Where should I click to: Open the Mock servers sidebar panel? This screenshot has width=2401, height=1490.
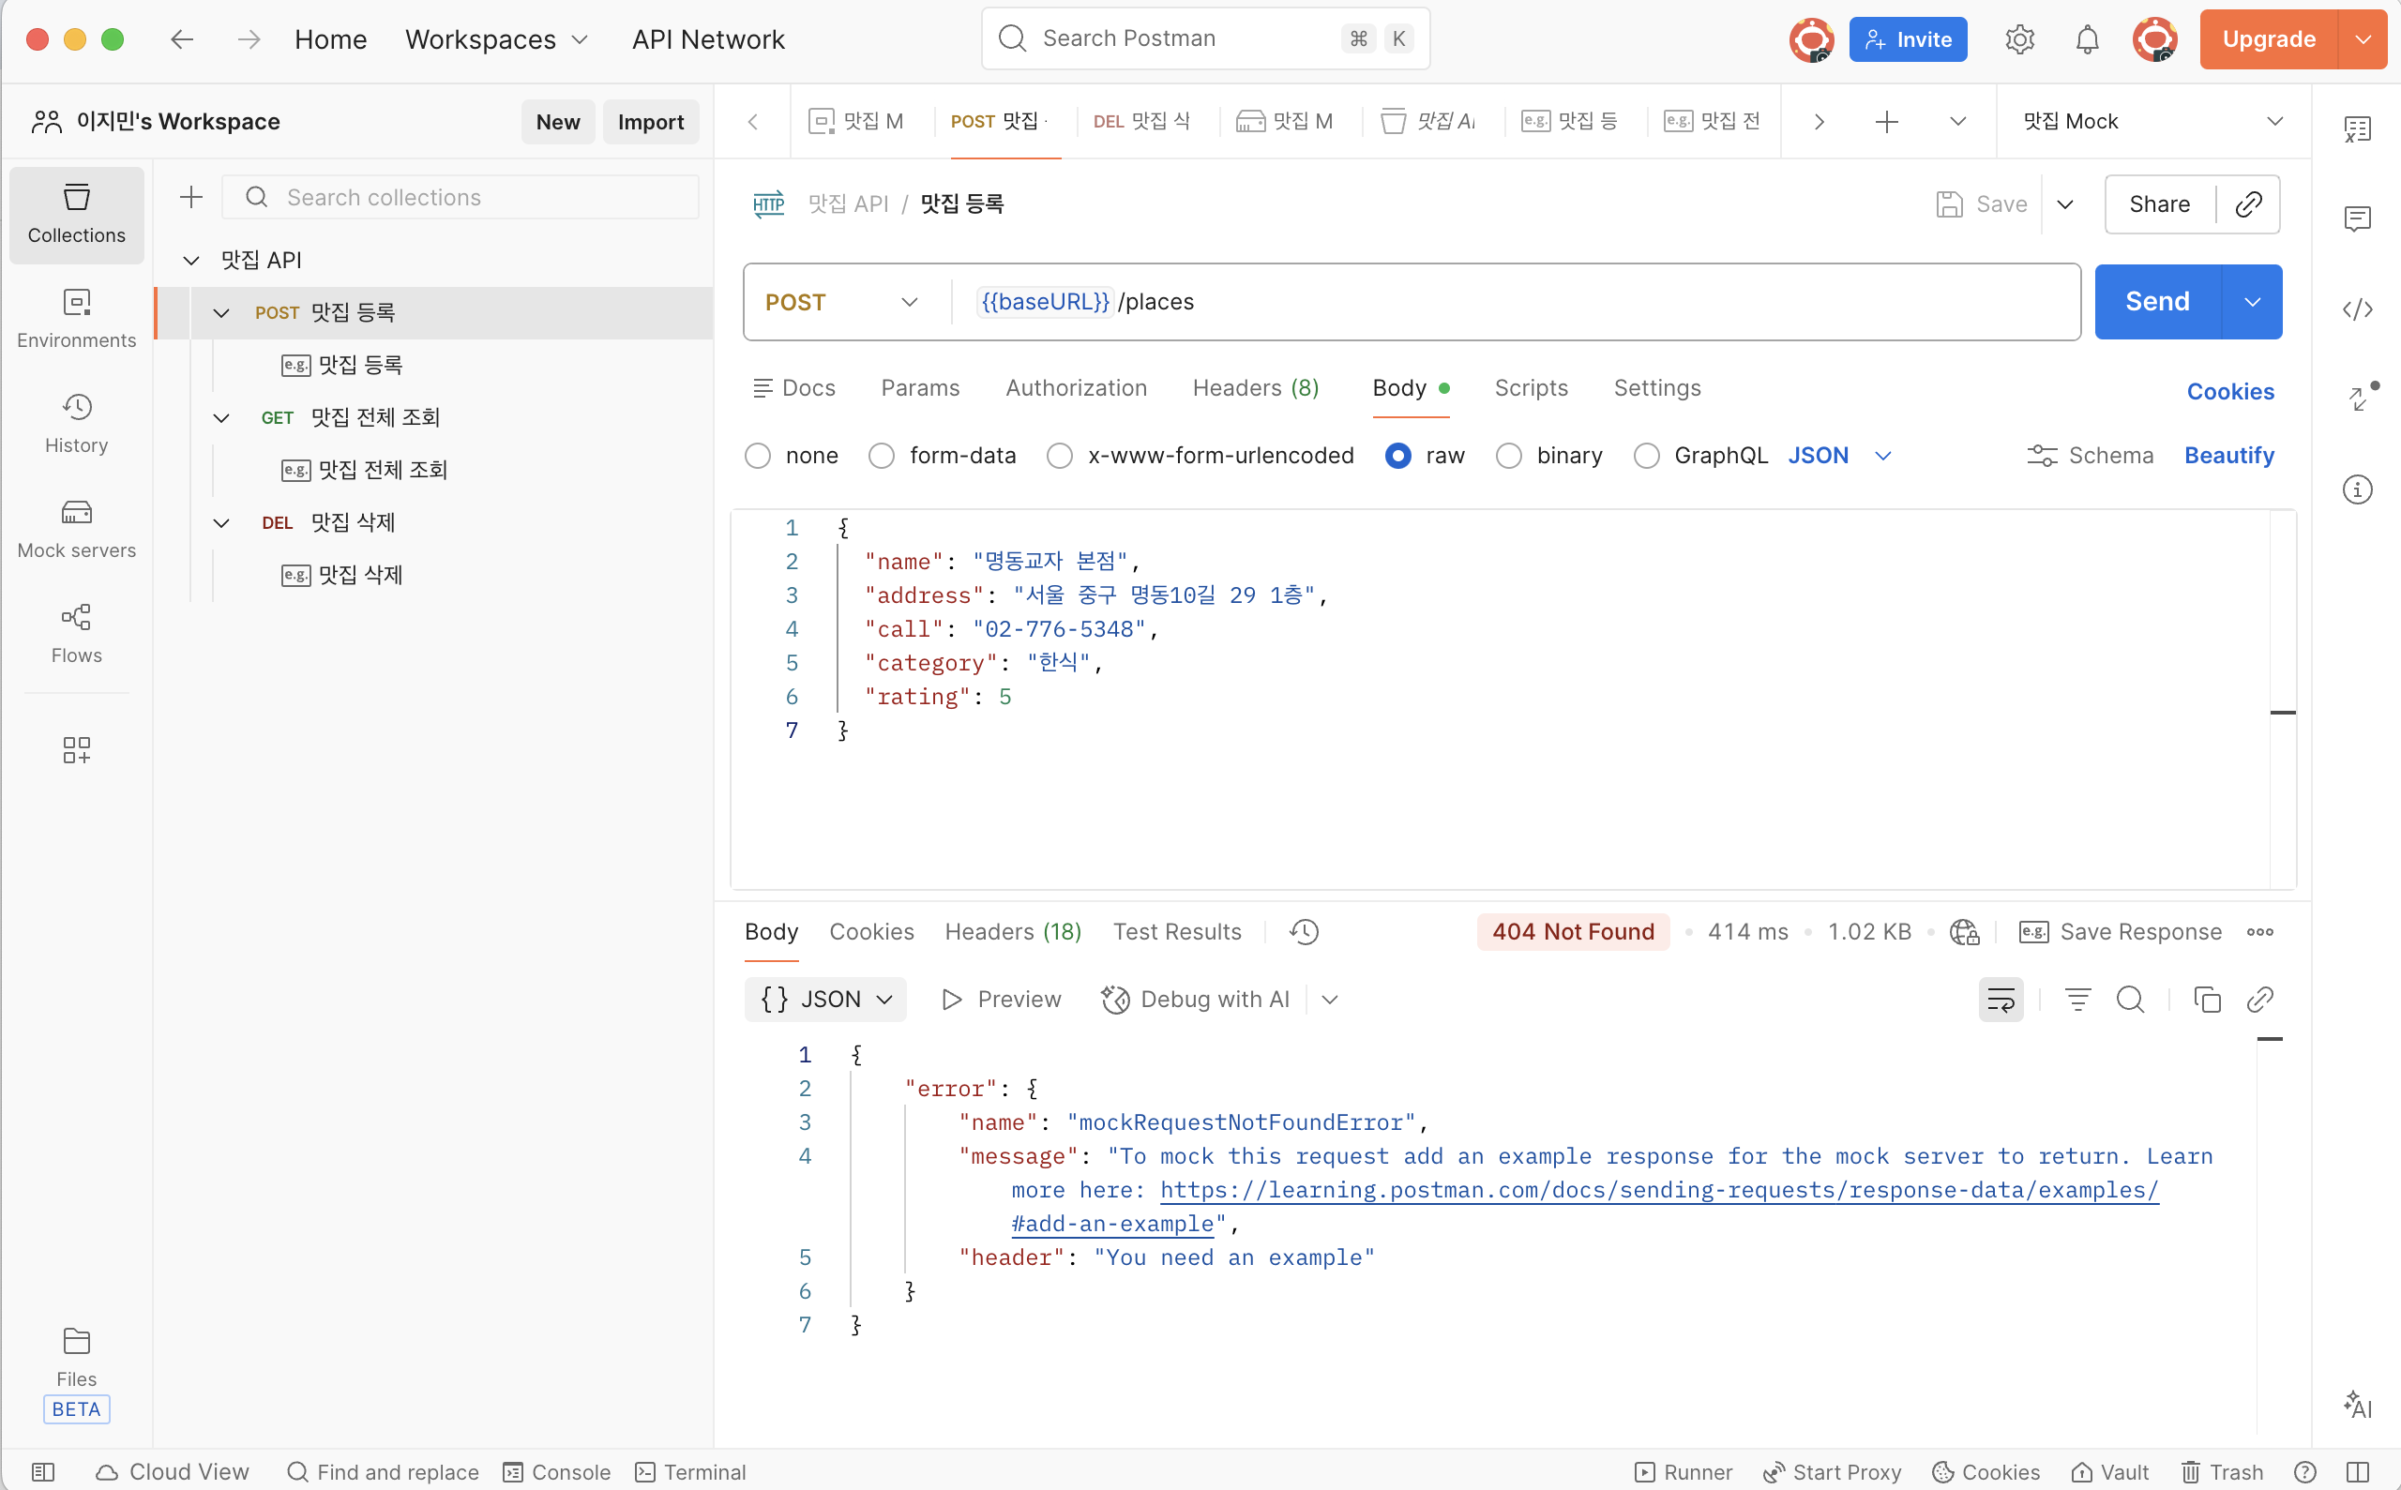coord(76,528)
